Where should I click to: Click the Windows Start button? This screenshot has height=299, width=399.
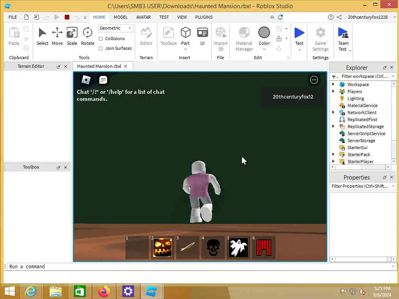[10, 291]
